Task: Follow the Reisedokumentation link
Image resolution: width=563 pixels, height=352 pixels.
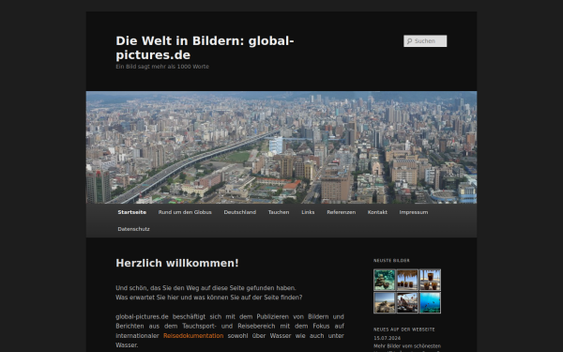Action: (x=193, y=336)
